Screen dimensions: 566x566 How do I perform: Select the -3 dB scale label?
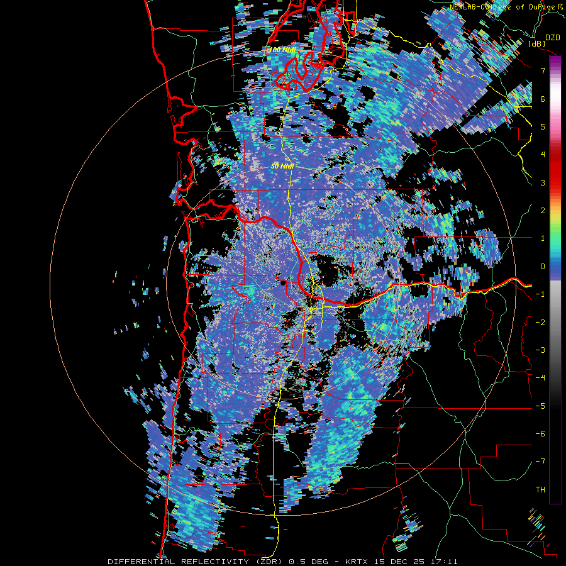point(540,350)
